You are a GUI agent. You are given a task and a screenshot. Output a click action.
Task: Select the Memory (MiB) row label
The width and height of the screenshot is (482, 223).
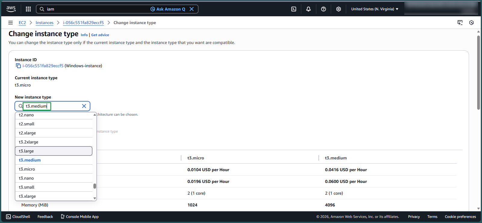tap(35, 205)
